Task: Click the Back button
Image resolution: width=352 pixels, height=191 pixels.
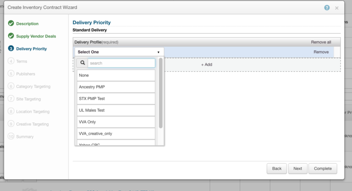Action: [277, 169]
